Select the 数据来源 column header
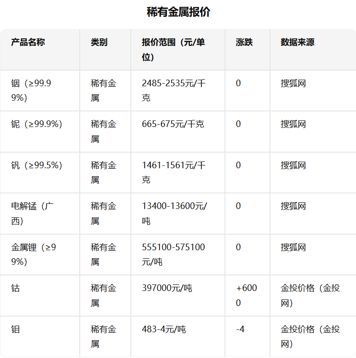Screen dimensions: 356x358 click(297, 42)
